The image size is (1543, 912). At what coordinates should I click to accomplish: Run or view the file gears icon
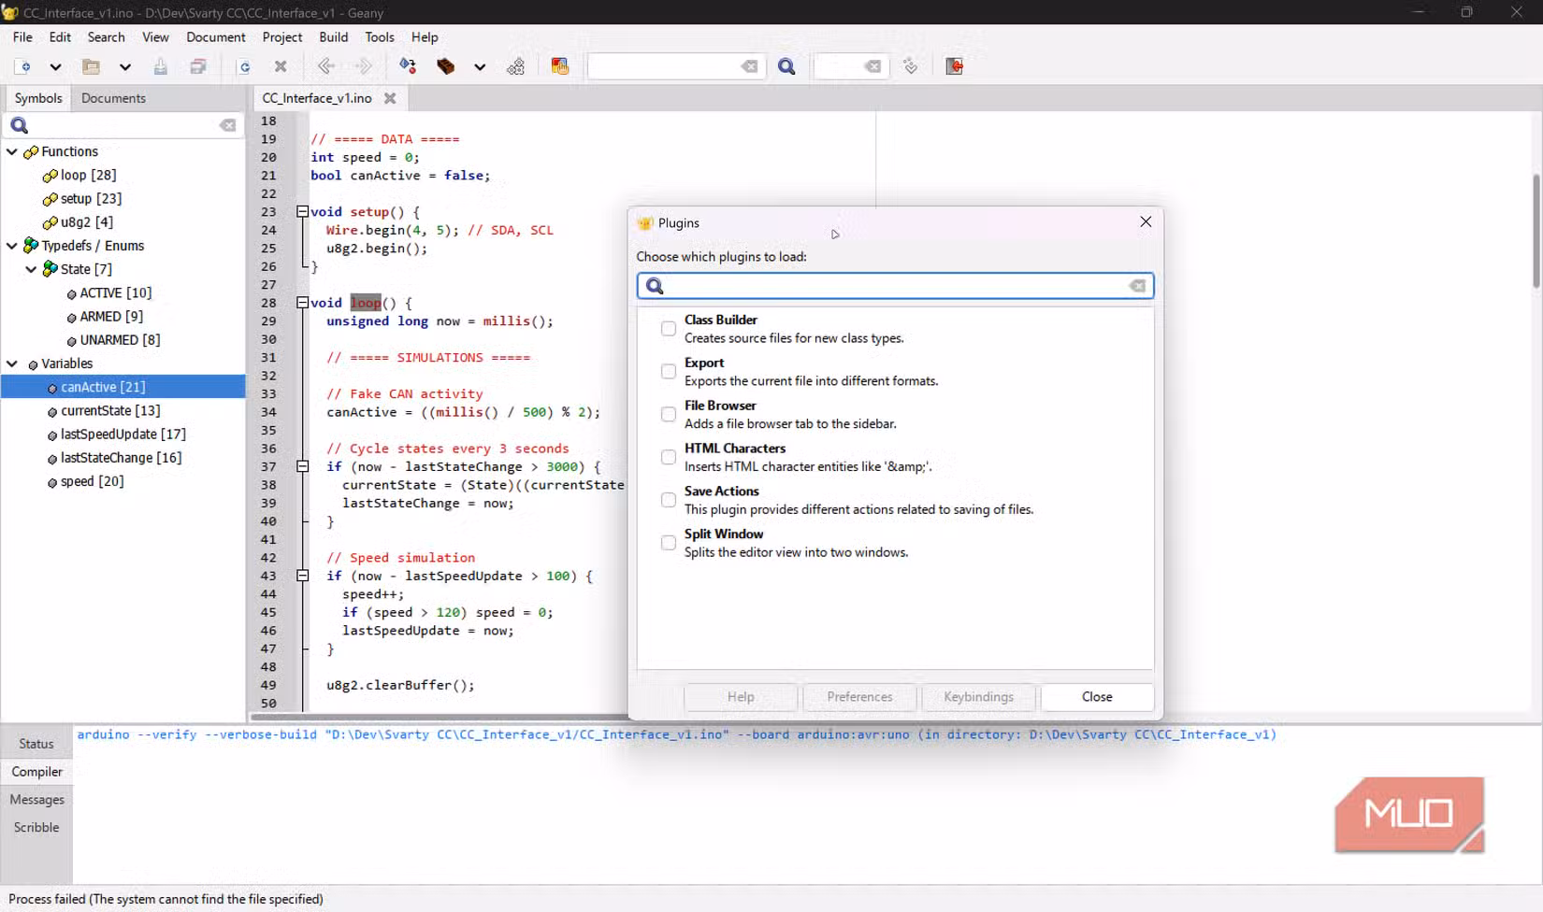(516, 66)
